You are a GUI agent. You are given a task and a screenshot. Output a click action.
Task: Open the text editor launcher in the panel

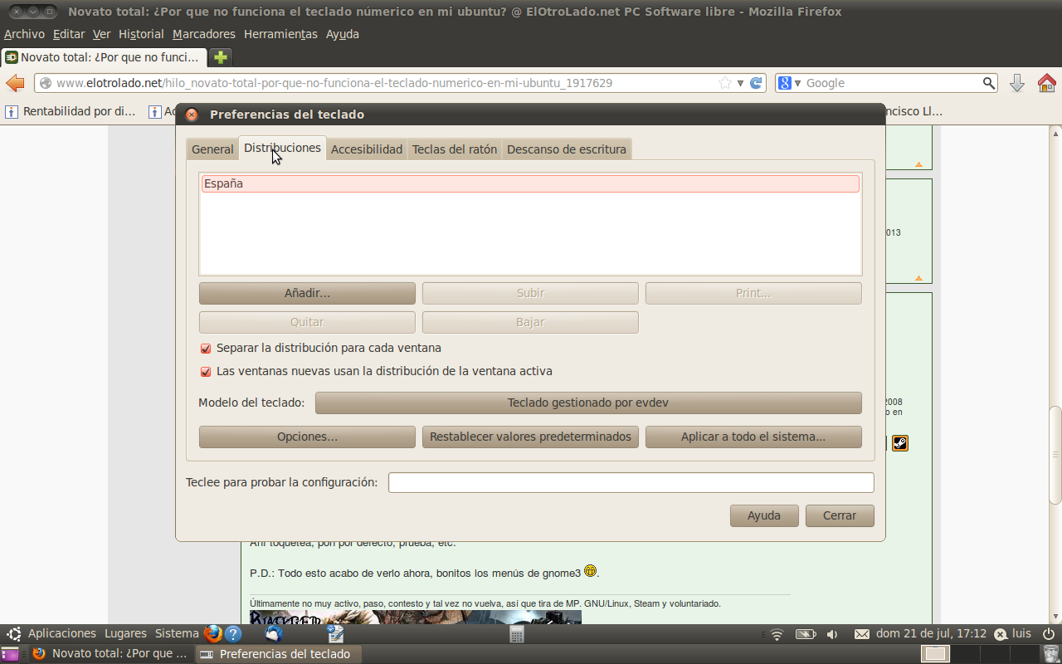(335, 634)
